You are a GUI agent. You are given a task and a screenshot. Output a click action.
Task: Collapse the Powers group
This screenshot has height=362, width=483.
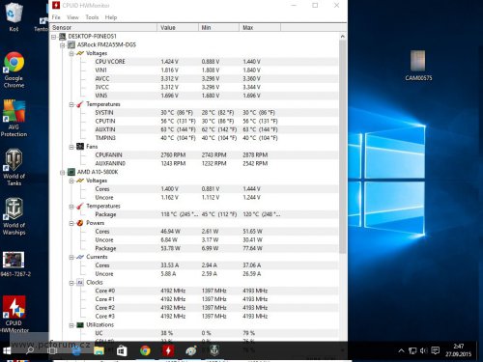coord(71,223)
